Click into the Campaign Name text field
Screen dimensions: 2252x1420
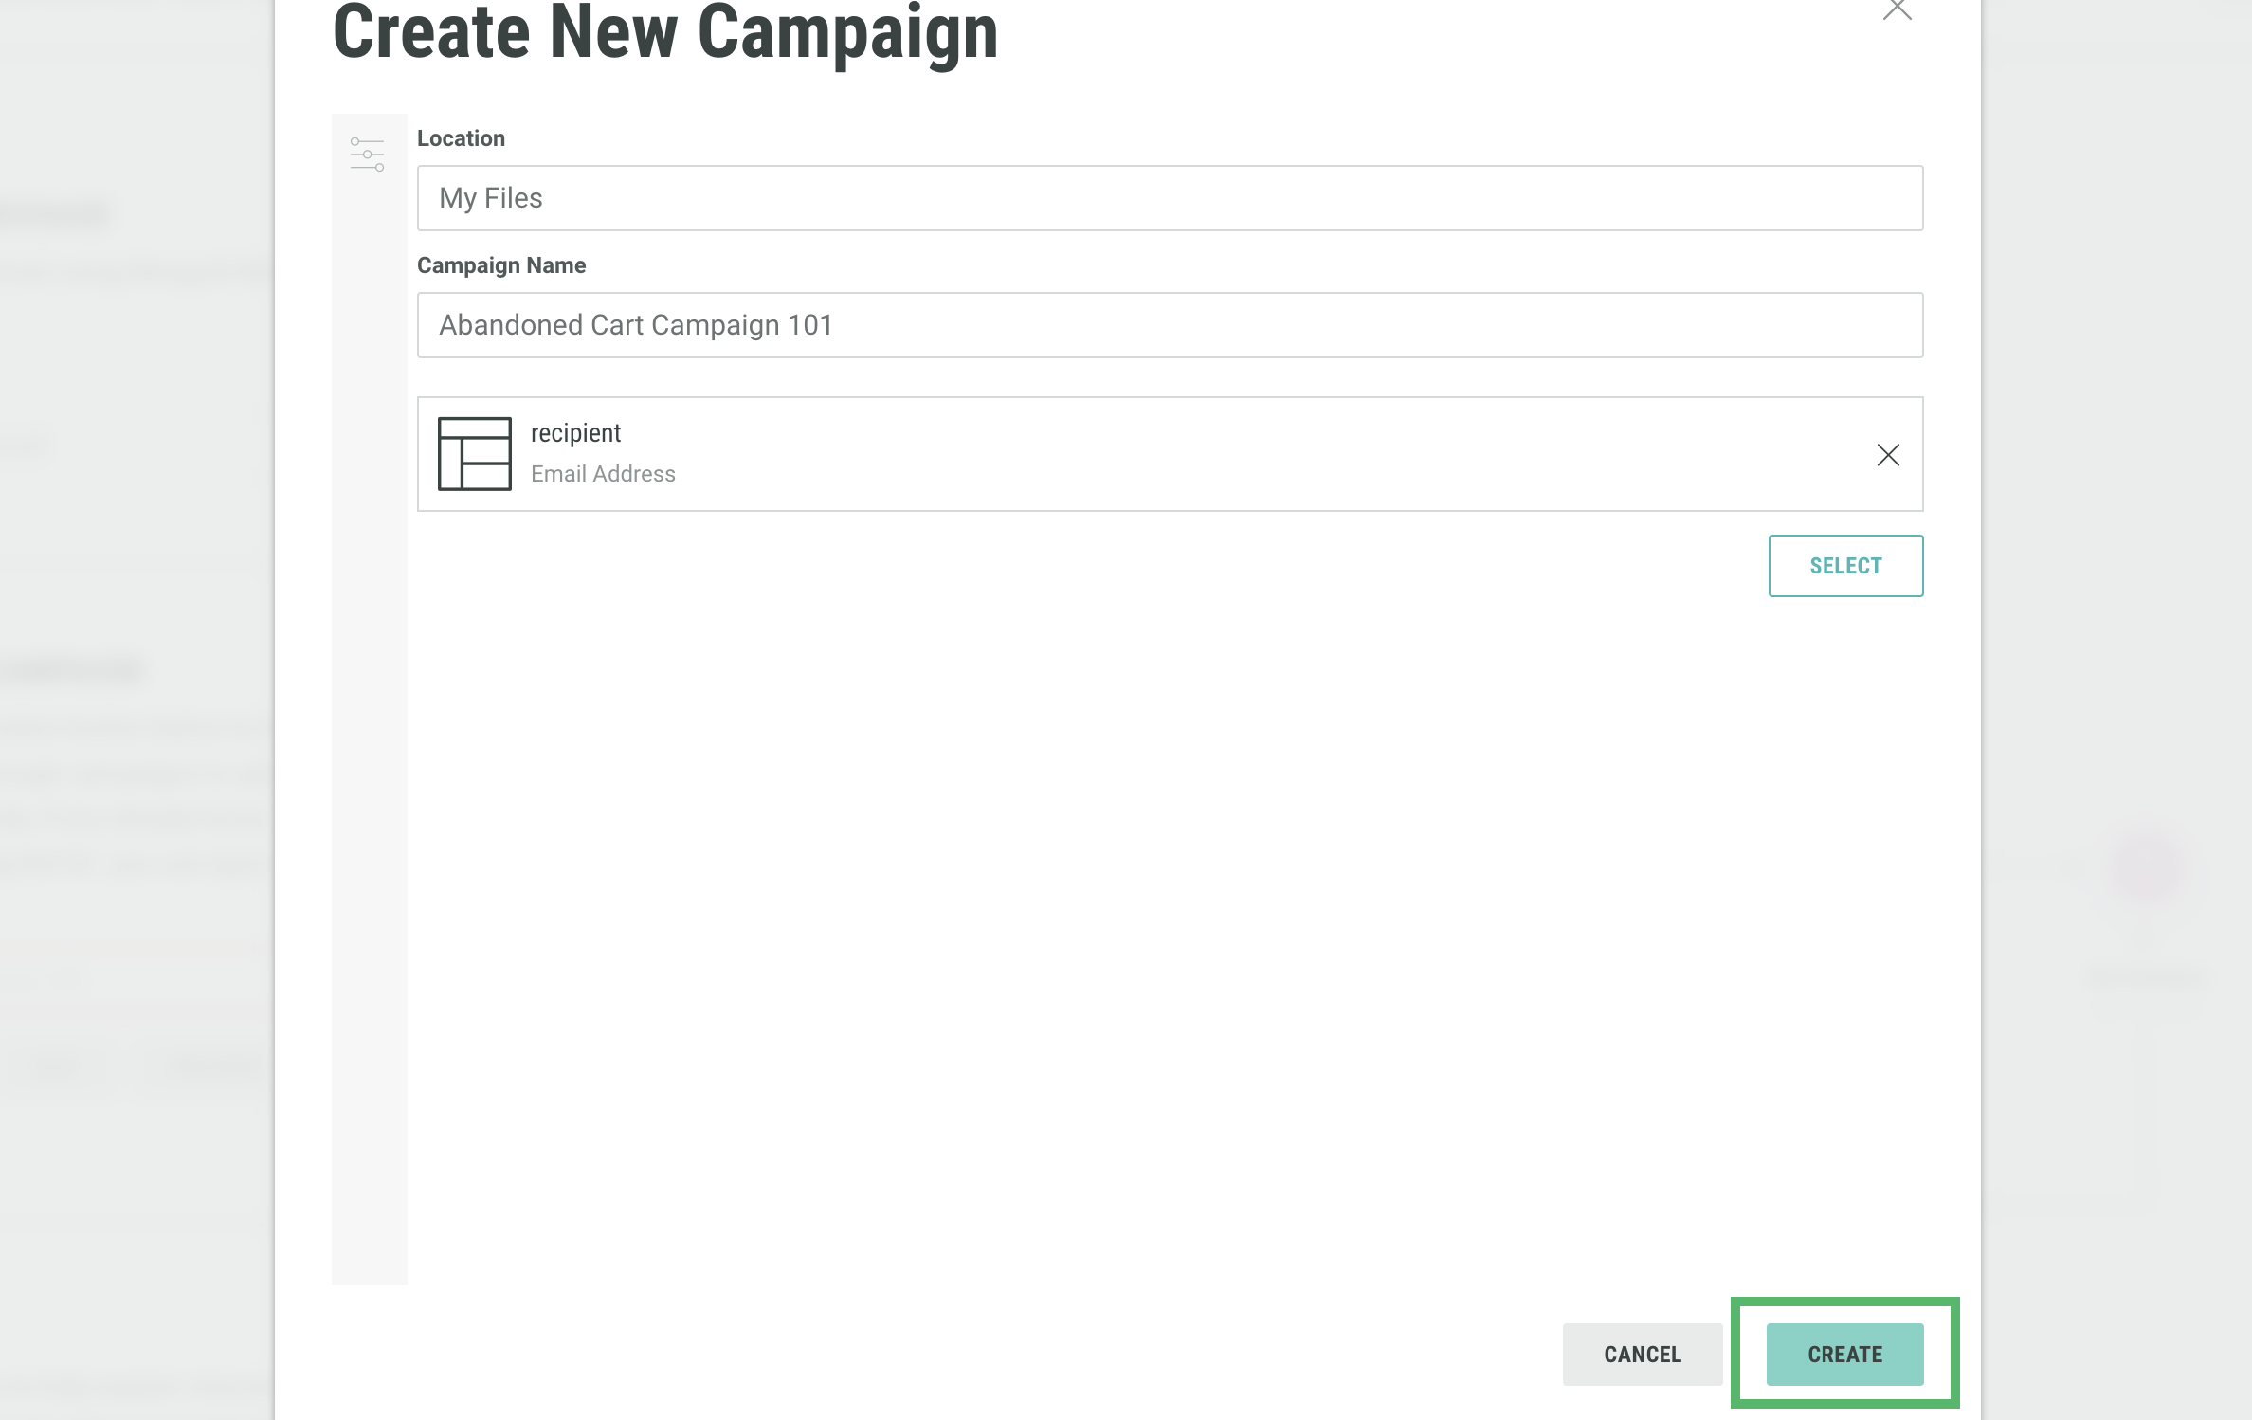(x=1169, y=325)
